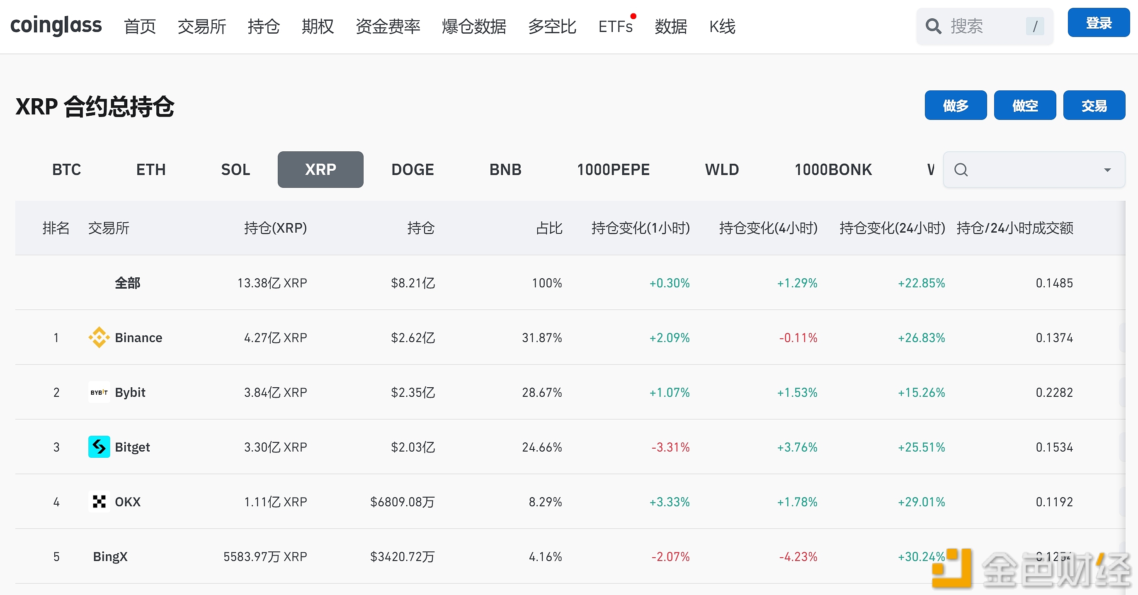Open the BingX exchange link
The image size is (1138, 595).
(x=110, y=556)
